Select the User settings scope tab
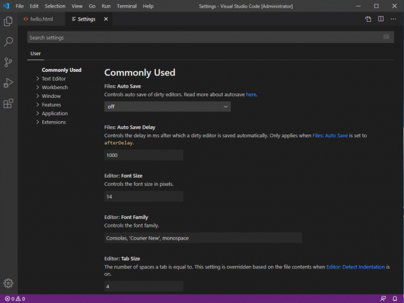 click(35, 54)
